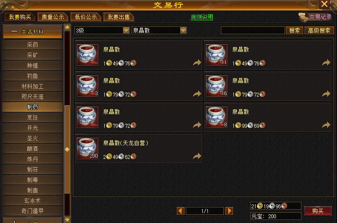Image resolution: width=337 pixels, height=223 pixels.
Task: Click share arrow on 泉晶散 listing with quantity 11
Action: point(326,62)
